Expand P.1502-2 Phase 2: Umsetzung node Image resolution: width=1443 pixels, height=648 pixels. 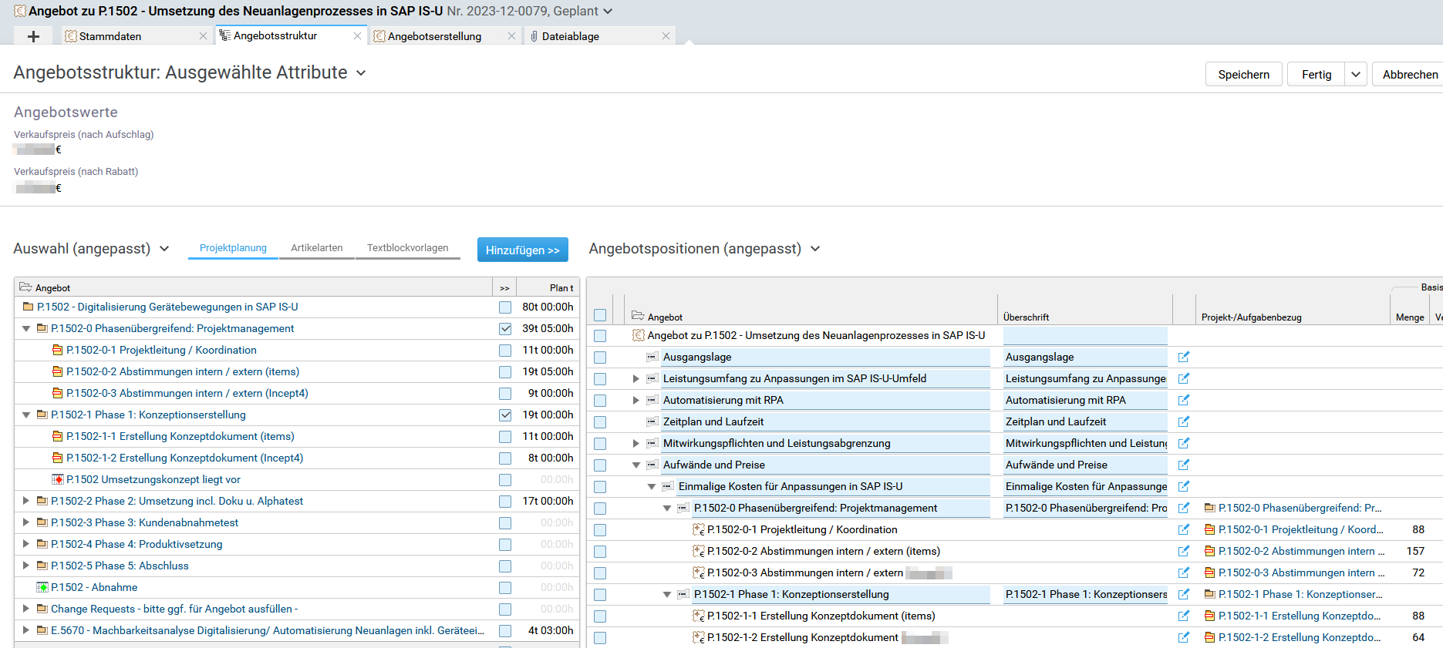[26, 501]
